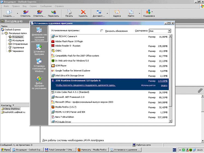Click the Start button on taskbar
Viewport: 204px width, 153px height.
(x=5, y=150)
